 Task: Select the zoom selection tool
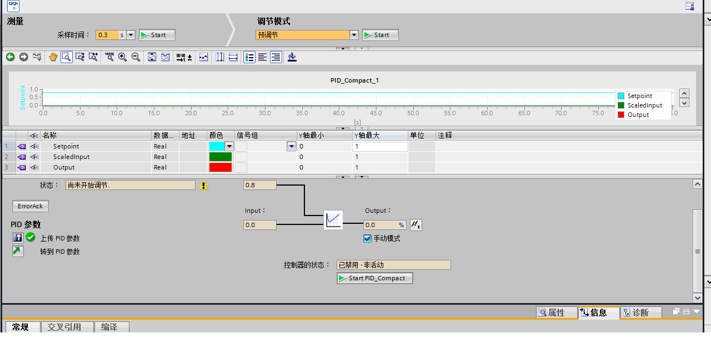click(x=67, y=57)
